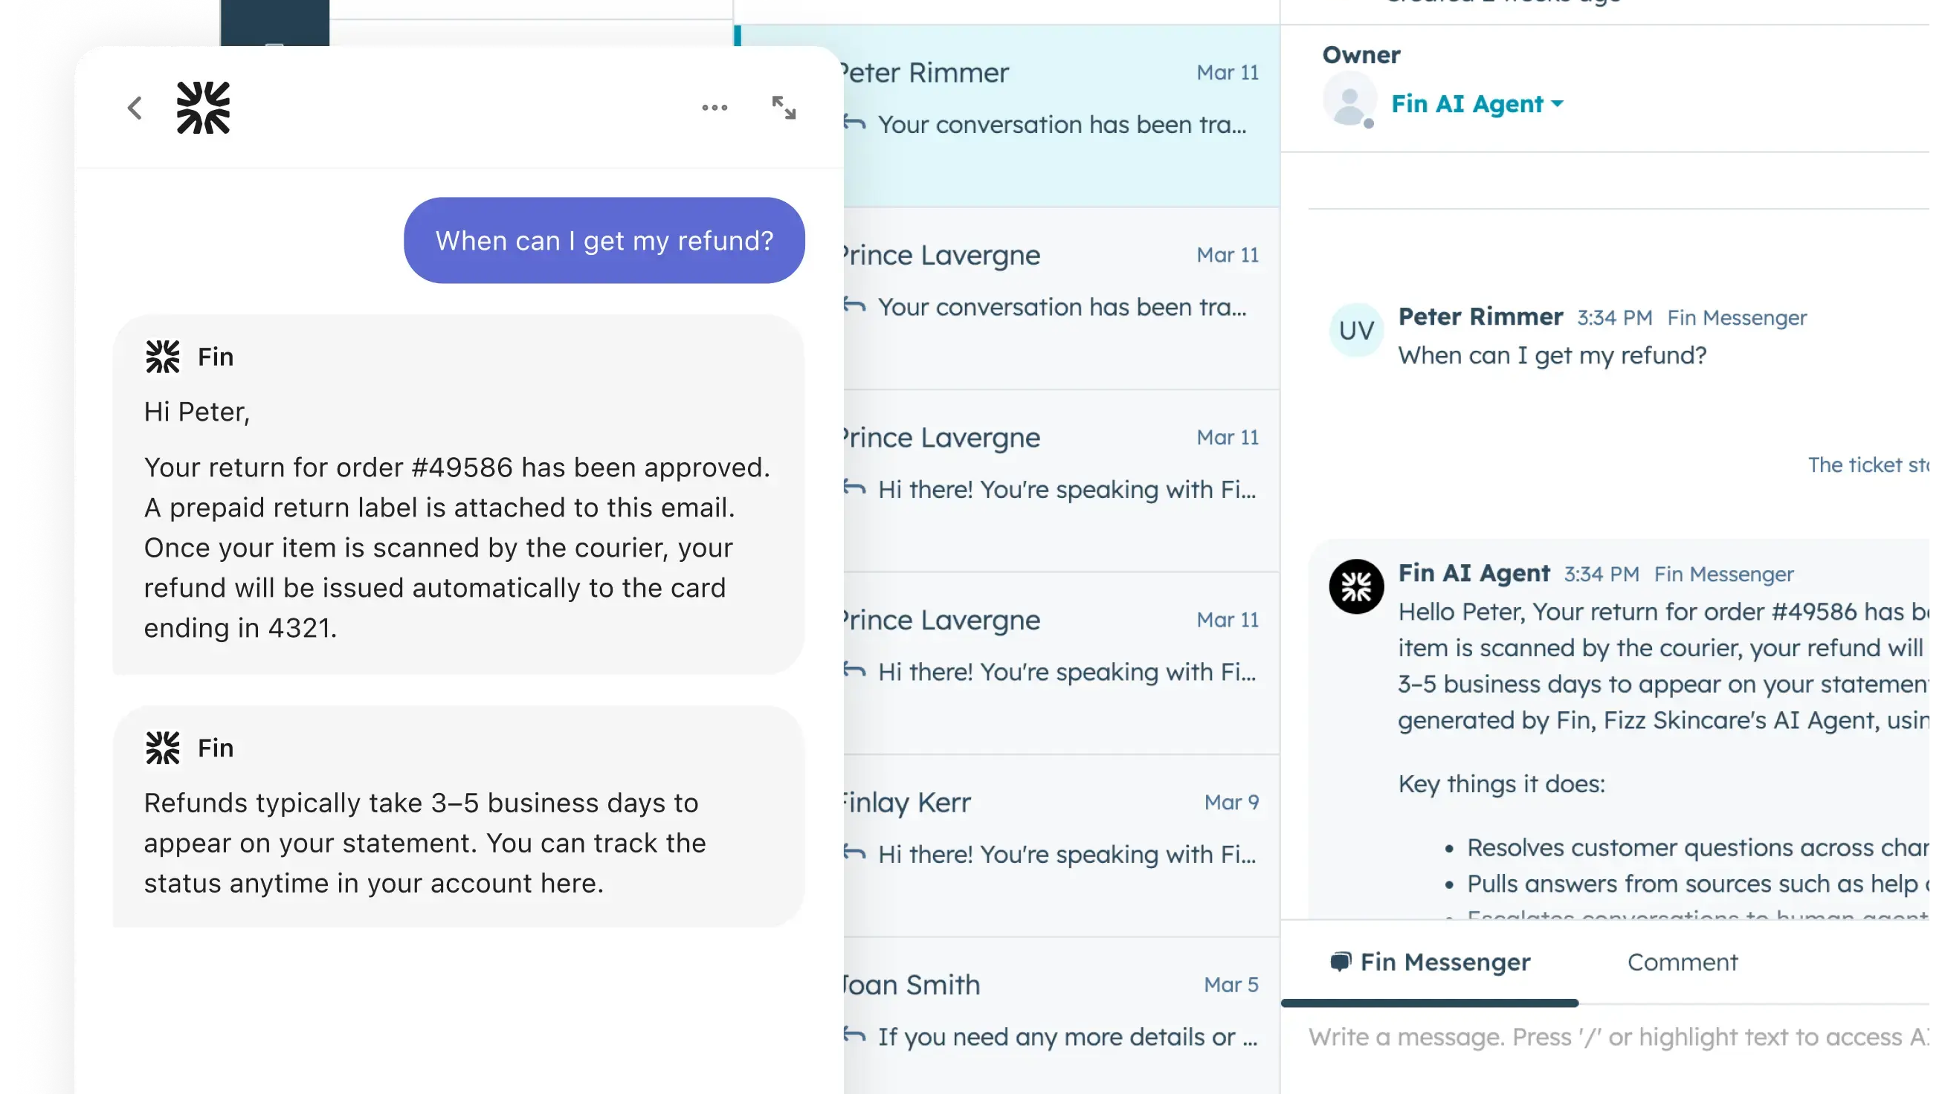
Task: Click the Owner label in ticket sidebar
Action: click(1361, 55)
